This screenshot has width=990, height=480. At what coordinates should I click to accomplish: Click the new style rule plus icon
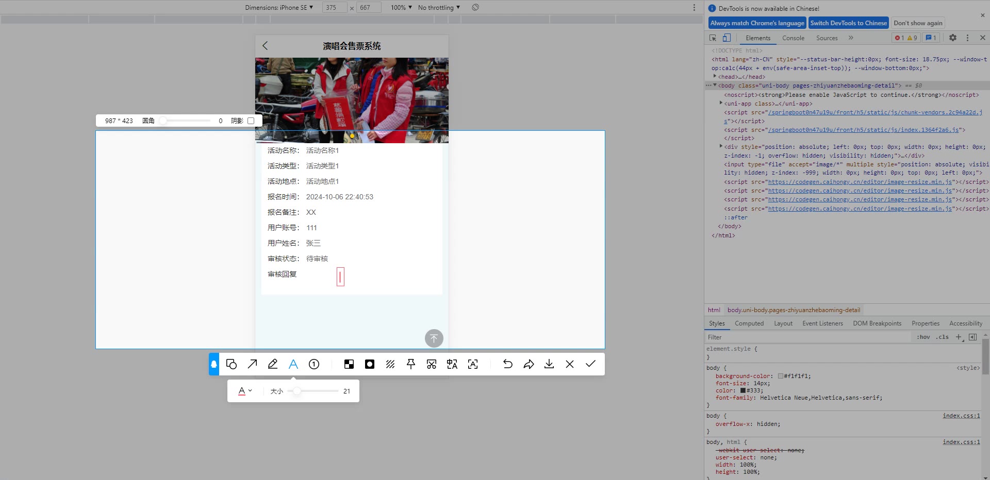(x=959, y=337)
